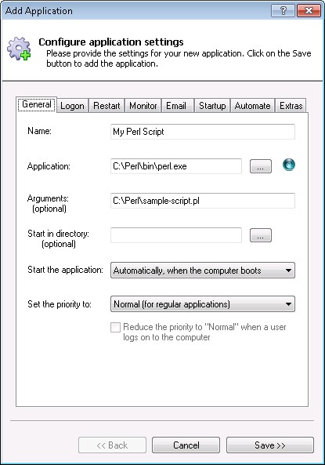This screenshot has height=465, width=325.
Task: Cancel the Add Application dialog
Action: [x=186, y=445]
